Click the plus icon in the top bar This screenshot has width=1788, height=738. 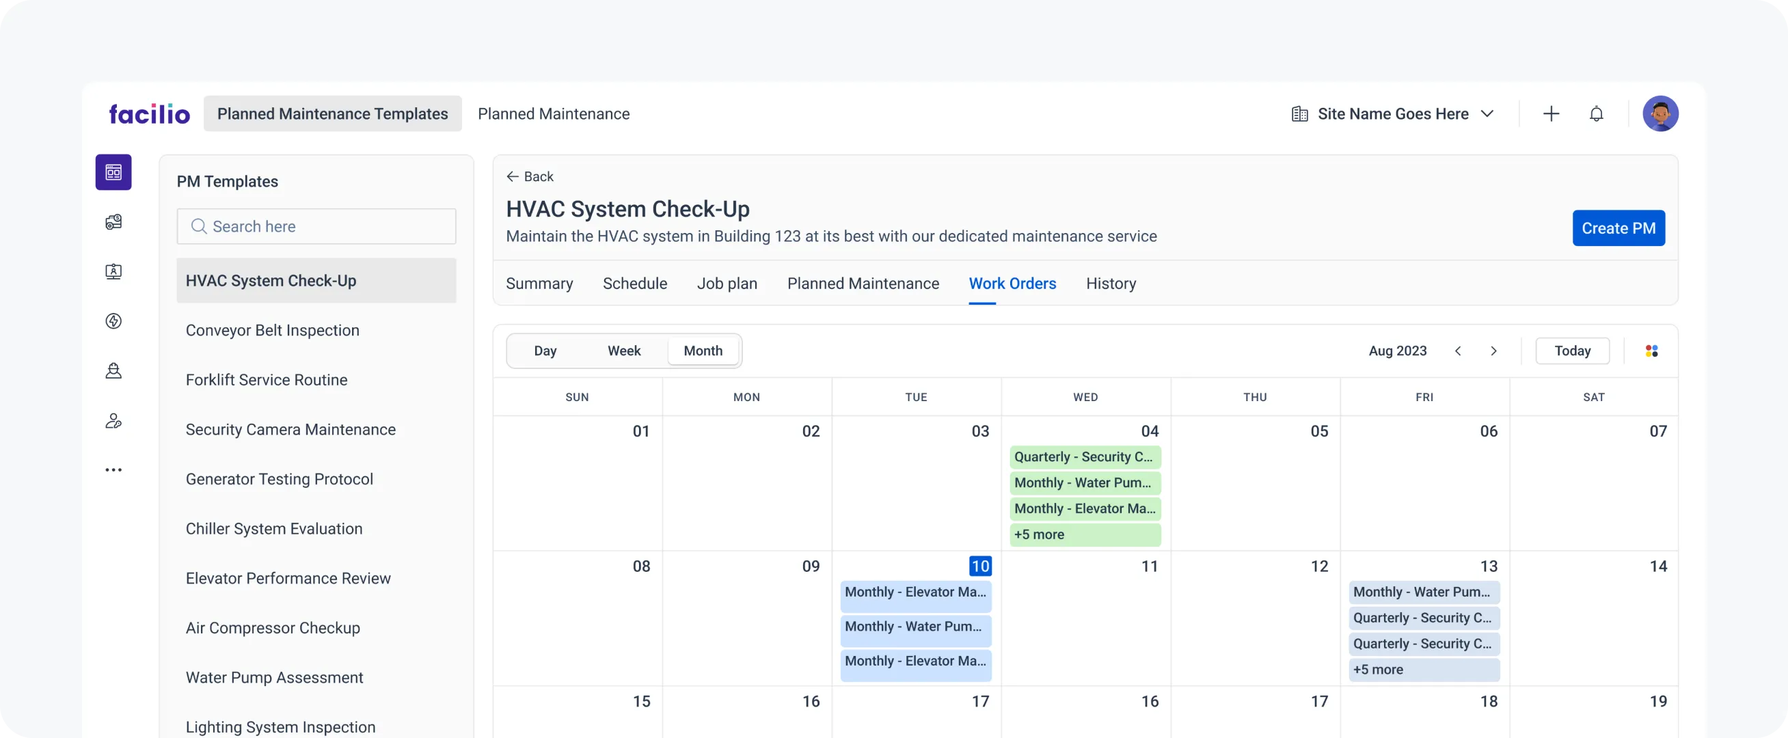(x=1552, y=113)
